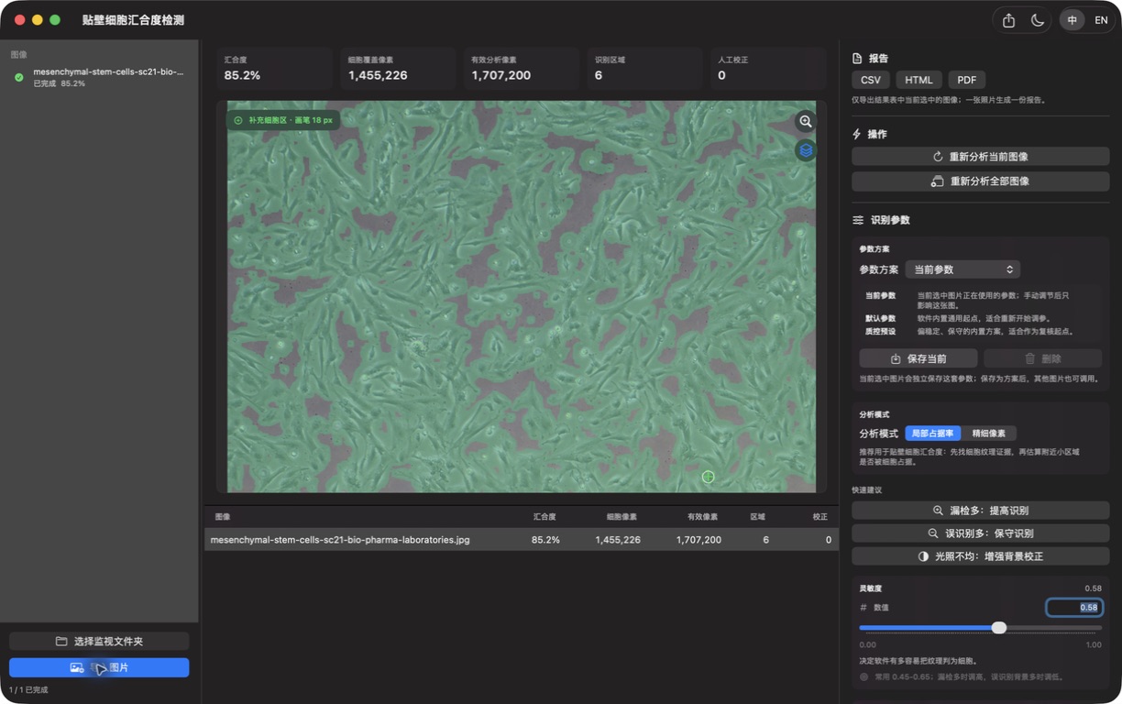The height and width of the screenshot is (704, 1122).
Task: Click the 细胞覆盖像素 1,455,226 card
Action: click(398, 69)
